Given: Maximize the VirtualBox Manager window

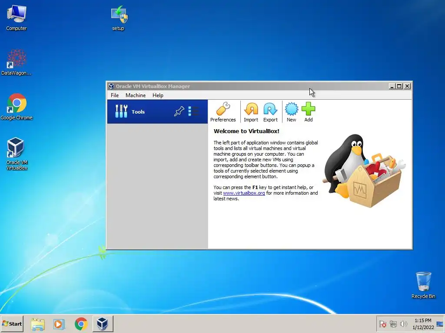Looking at the screenshot, I should 399,86.
